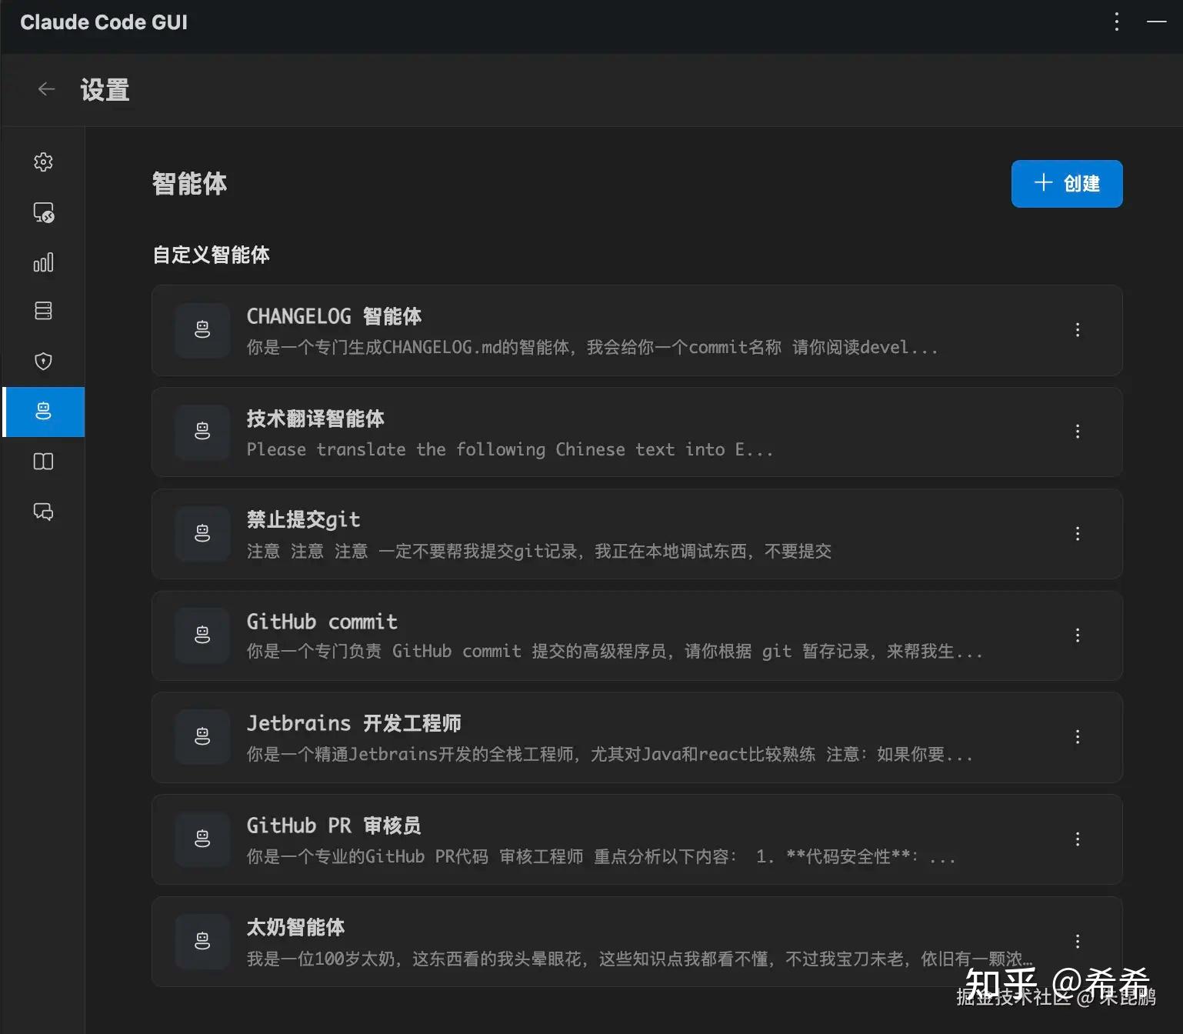
Task: Click the 你是一个专门生成CHANGELOG.md description text
Action: click(592, 348)
